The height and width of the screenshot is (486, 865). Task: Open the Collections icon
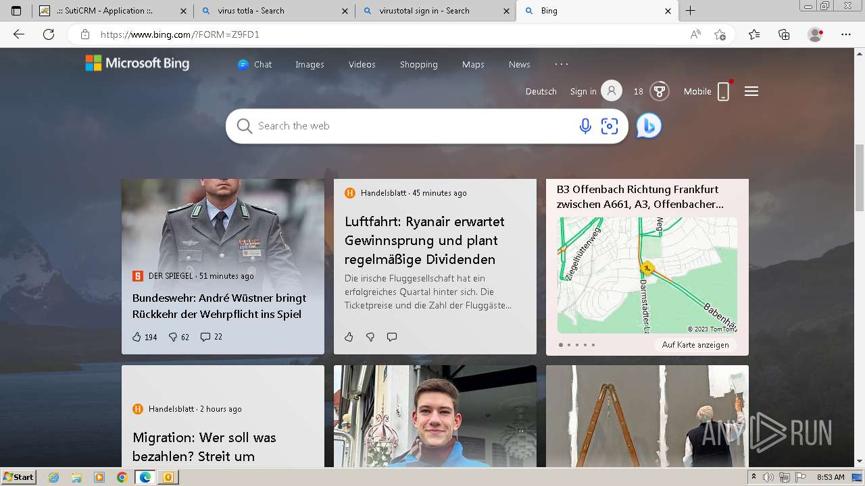(x=784, y=34)
